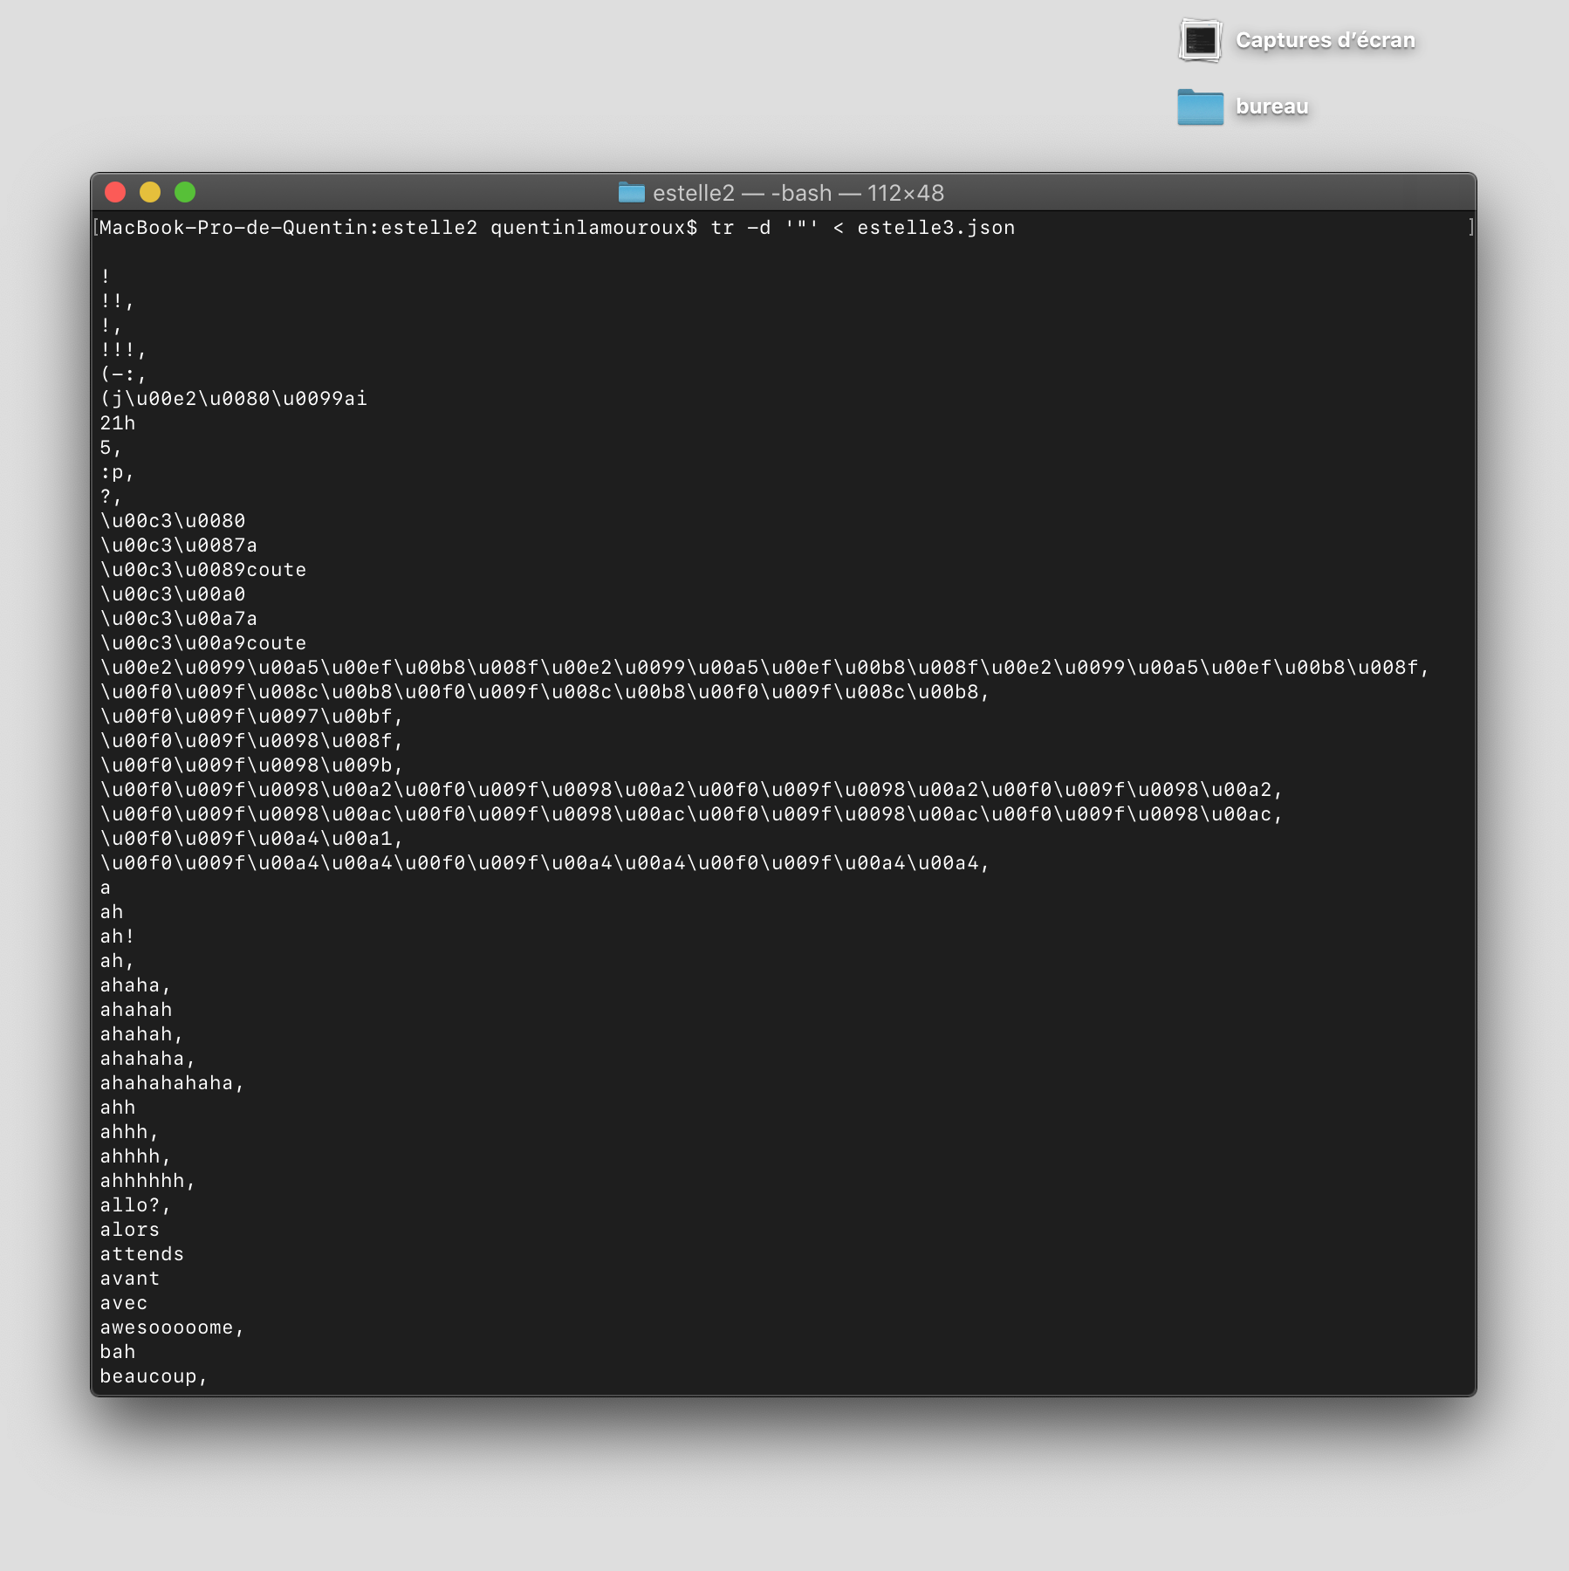Viewport: 1569px width, 1571px height.
Task: Click the output line 'ah!'
Action: (117, 936)
